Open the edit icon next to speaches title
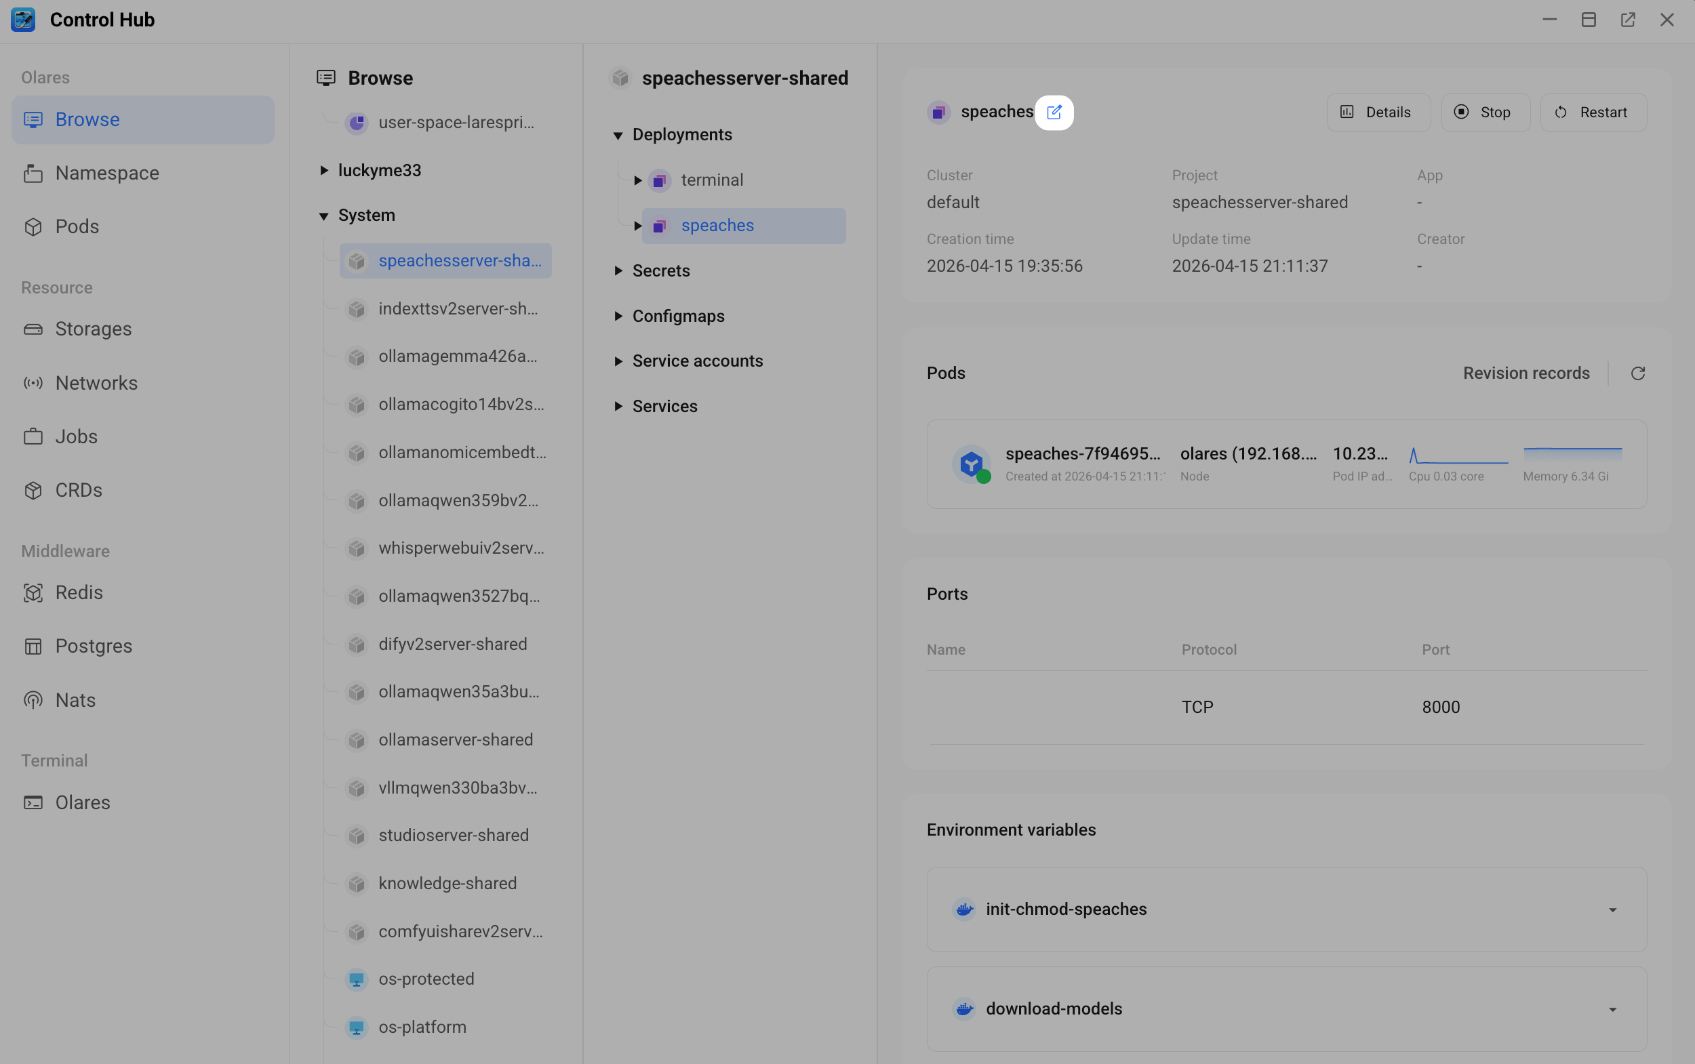 [1054, 112]
